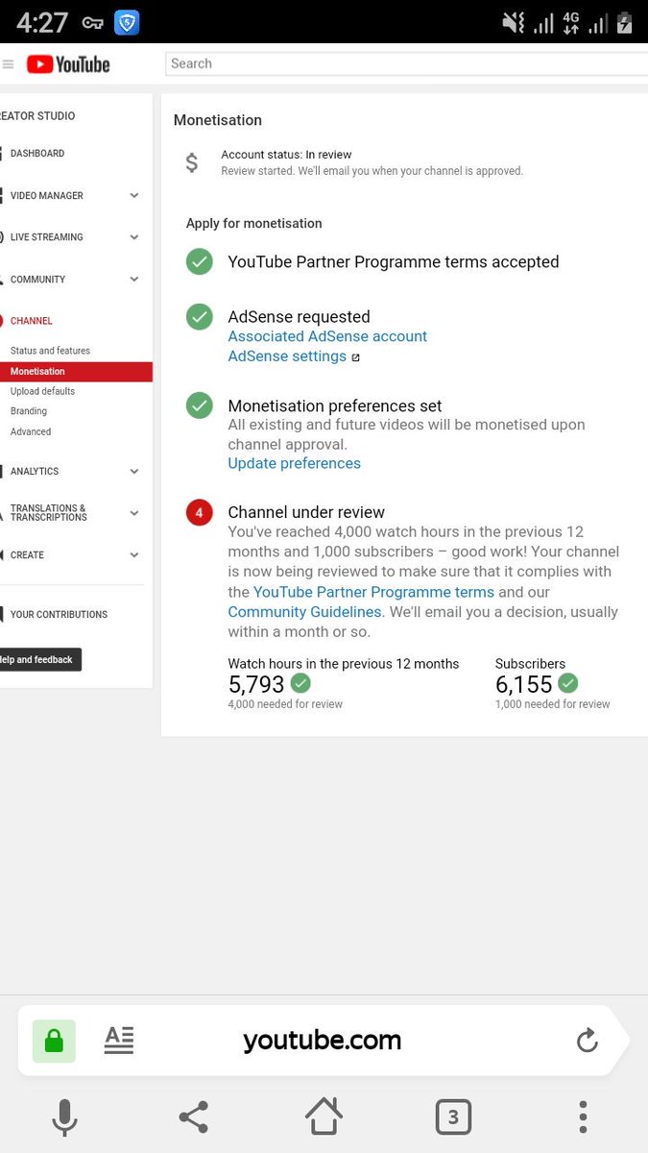Open Translations & Transcriptions section
Image resolution: width=648 pixels, height=1153 pixels.
click(x=49, y=513)
